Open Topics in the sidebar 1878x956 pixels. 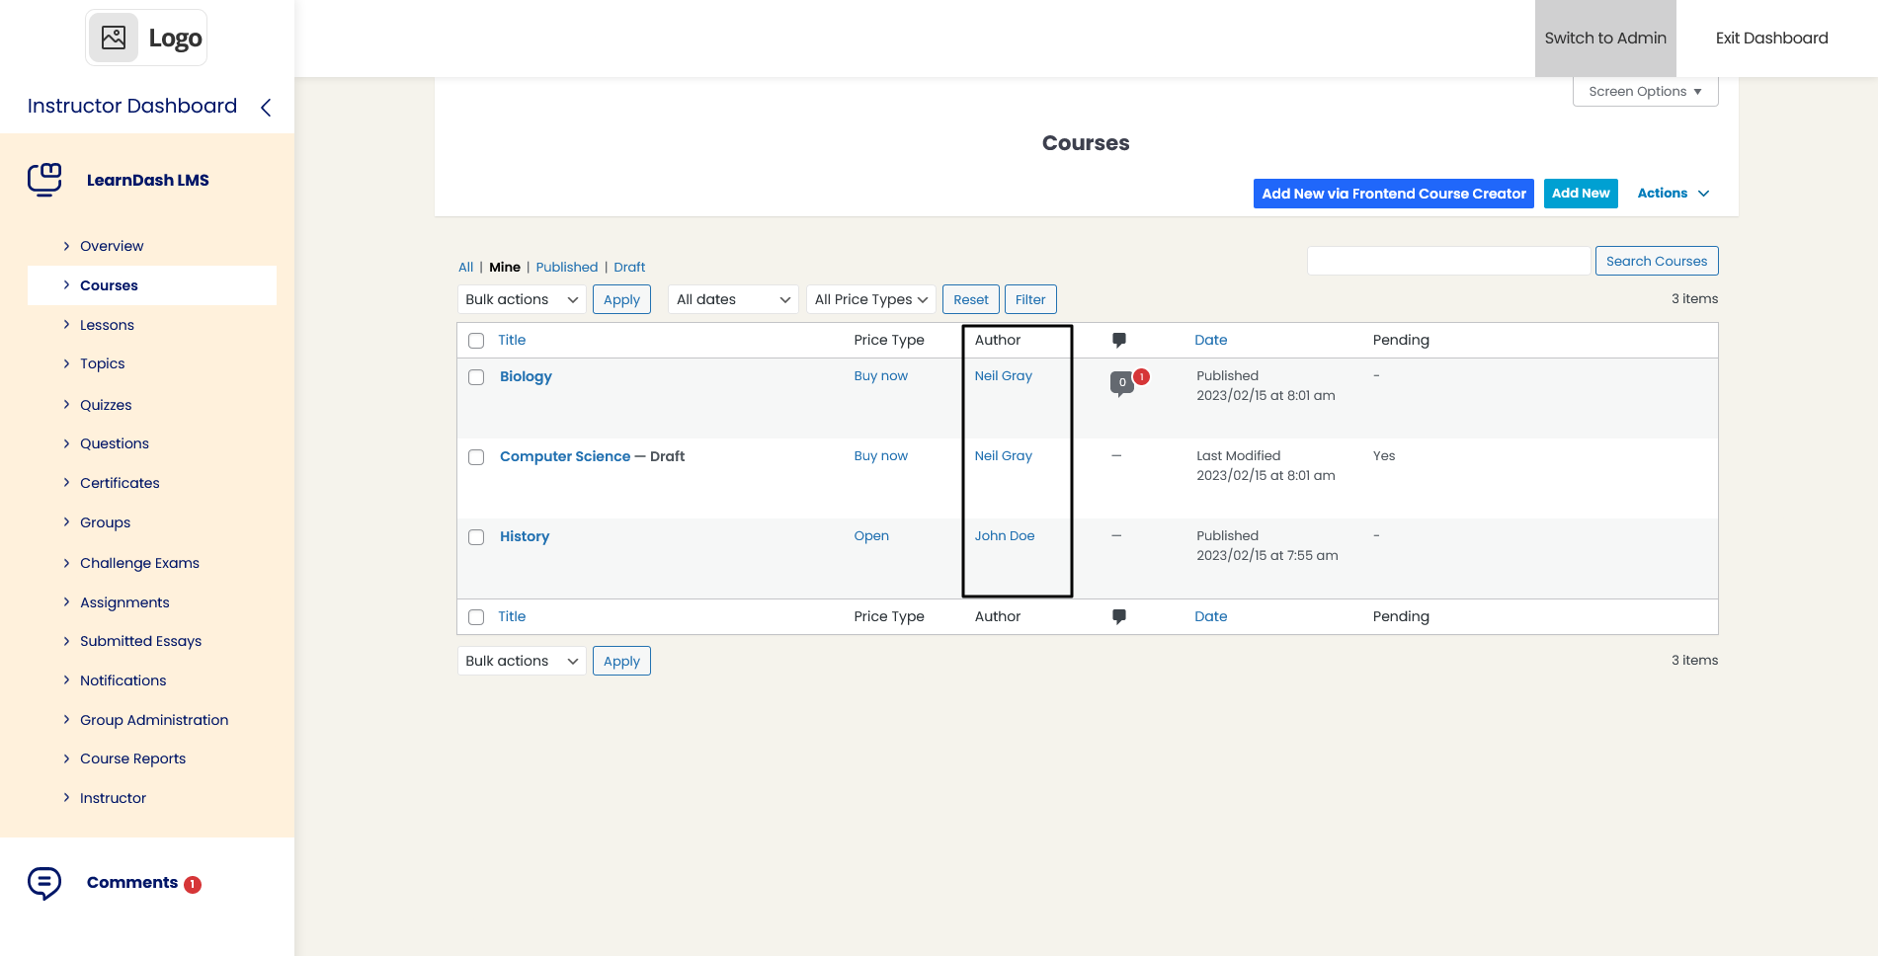pyautogui.click(x=103, y=363)
